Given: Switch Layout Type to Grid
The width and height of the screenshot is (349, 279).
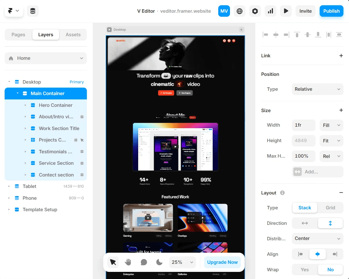Looking at the screenshot, I should 330,207.
